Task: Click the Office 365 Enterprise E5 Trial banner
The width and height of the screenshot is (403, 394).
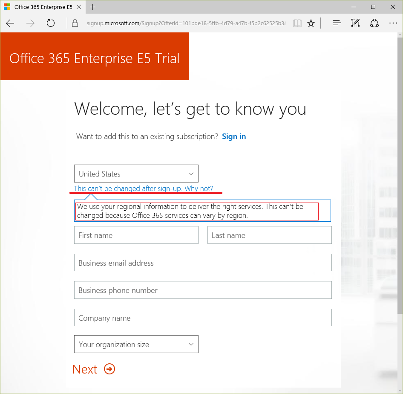Action: (95, 56)
